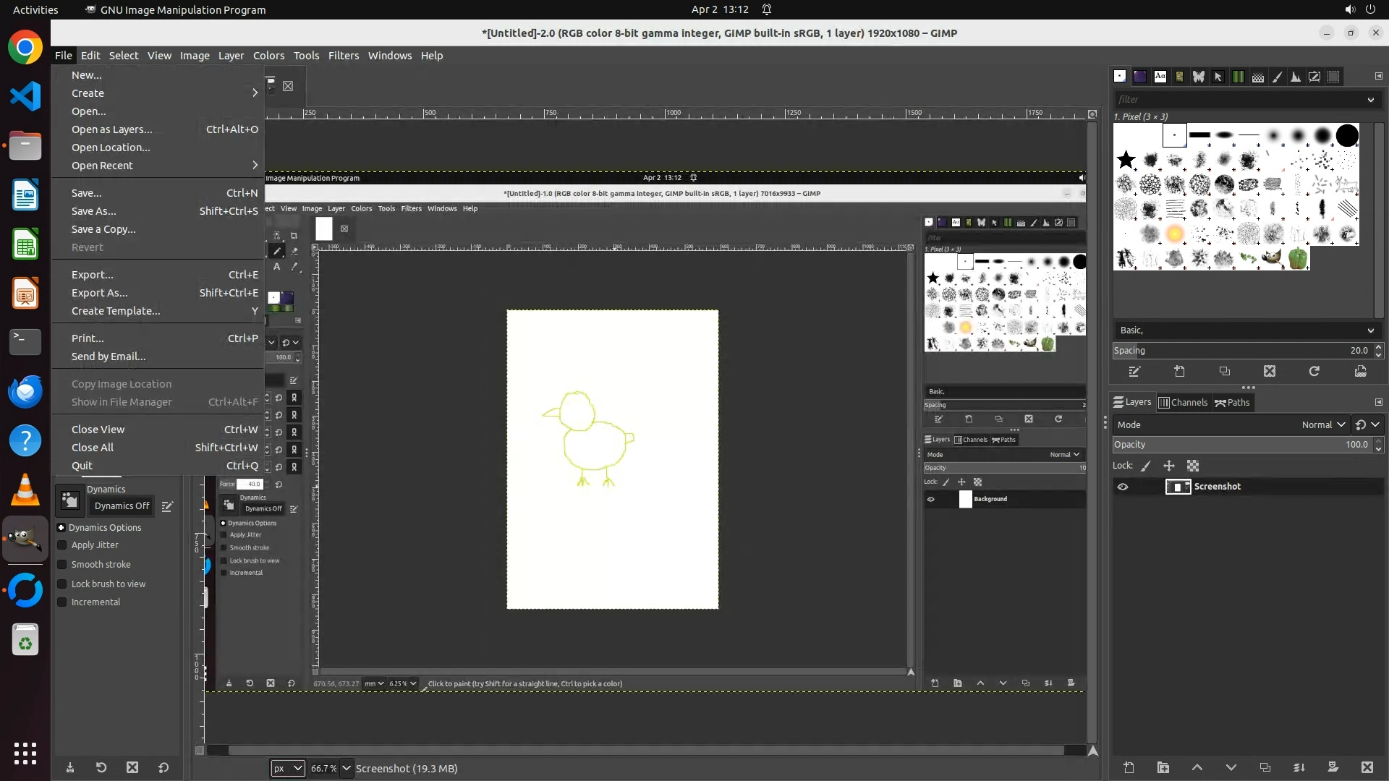Choose Export As from File menu
Viewport: 1389px width, 781px height.
[x=99, y=293]
